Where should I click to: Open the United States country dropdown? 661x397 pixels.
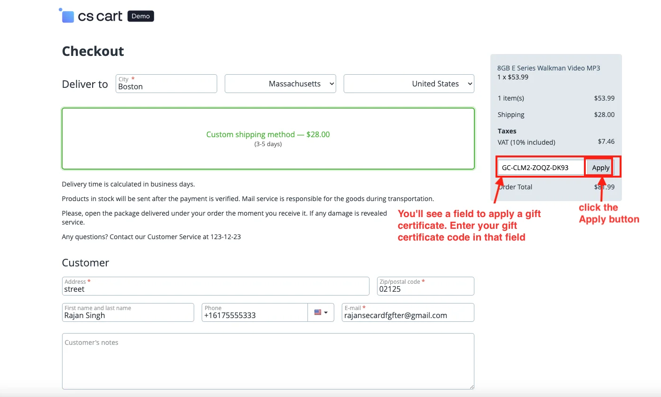pyautogui.click(x=409, y=84)
